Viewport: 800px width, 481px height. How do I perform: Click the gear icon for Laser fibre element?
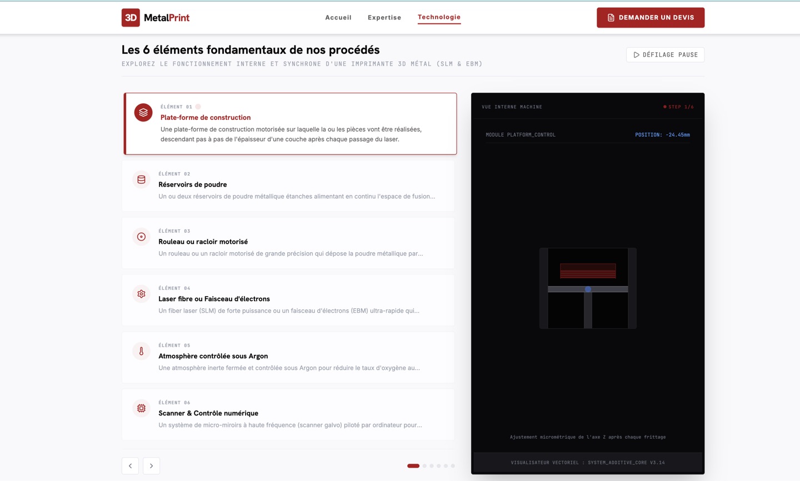point(141,294)
